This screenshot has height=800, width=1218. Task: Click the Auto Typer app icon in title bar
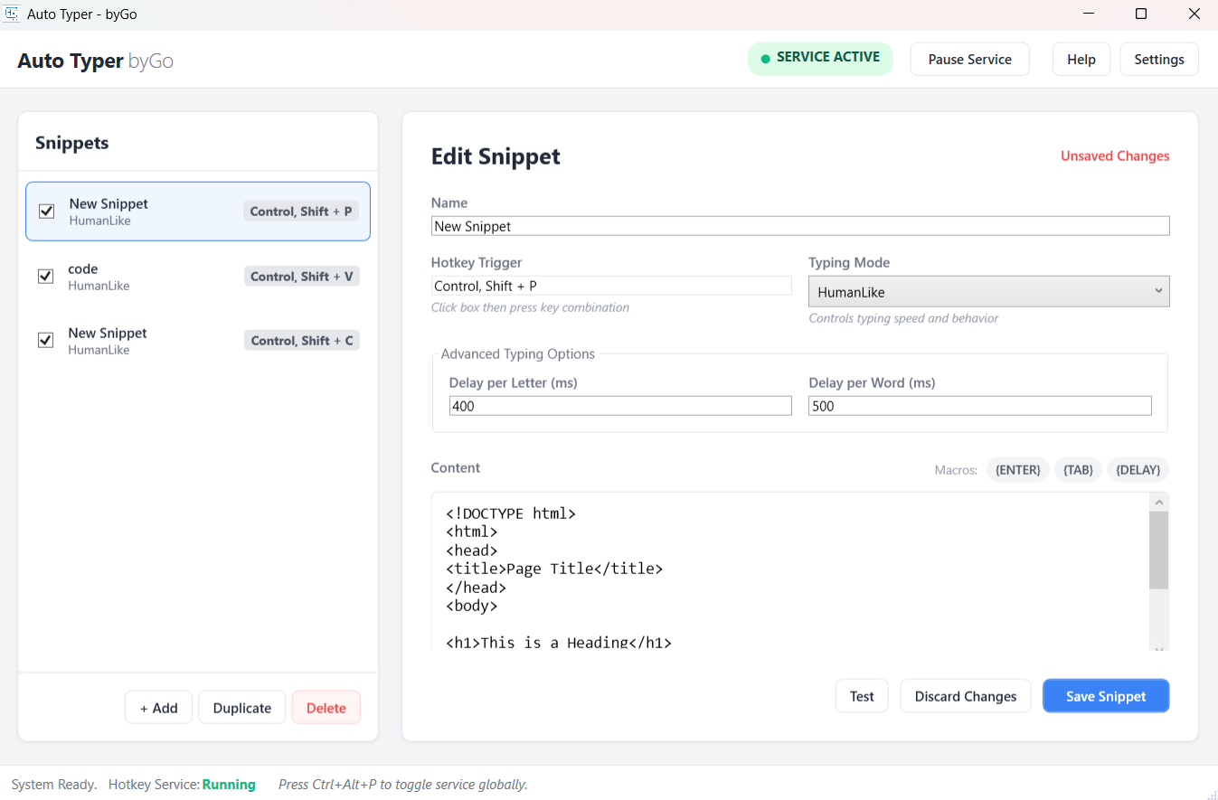(x=13, y=14)
